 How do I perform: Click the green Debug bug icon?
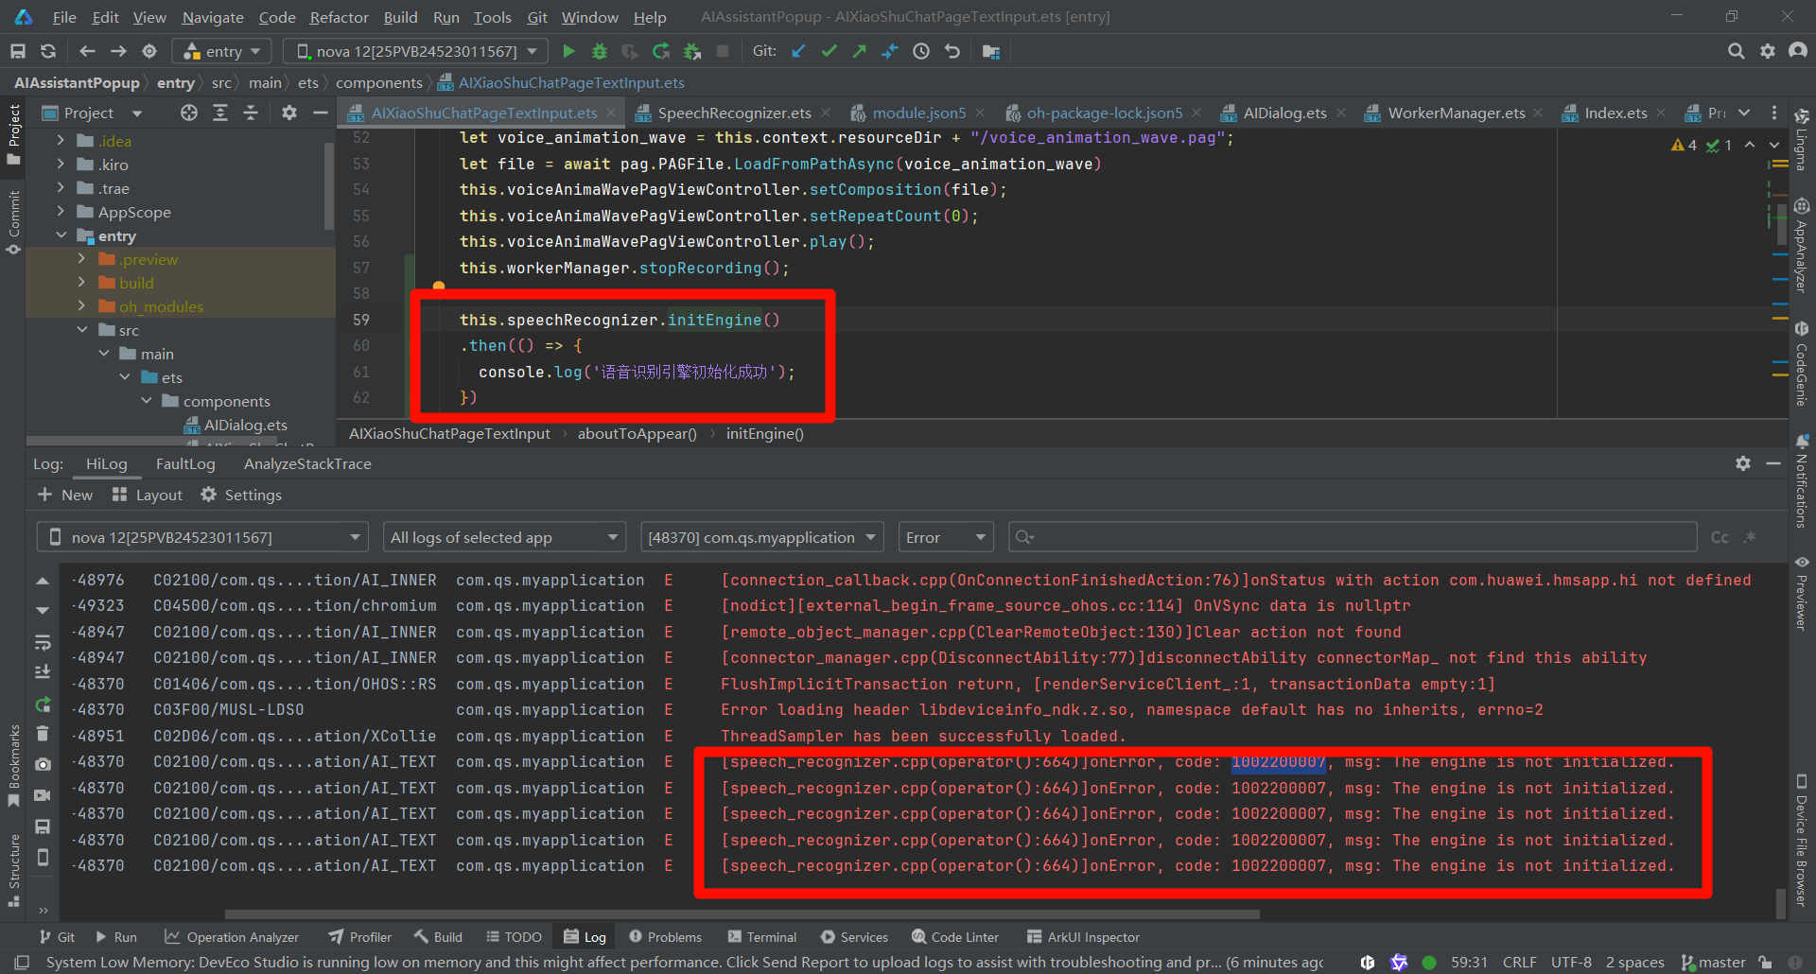coord(599,51)
